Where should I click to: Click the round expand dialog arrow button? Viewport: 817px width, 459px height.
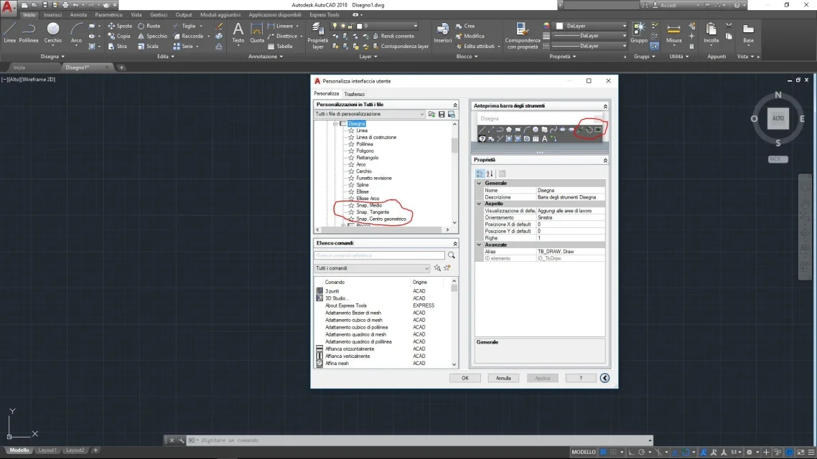(604, 379)
